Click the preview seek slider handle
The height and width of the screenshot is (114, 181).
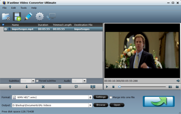120,87
